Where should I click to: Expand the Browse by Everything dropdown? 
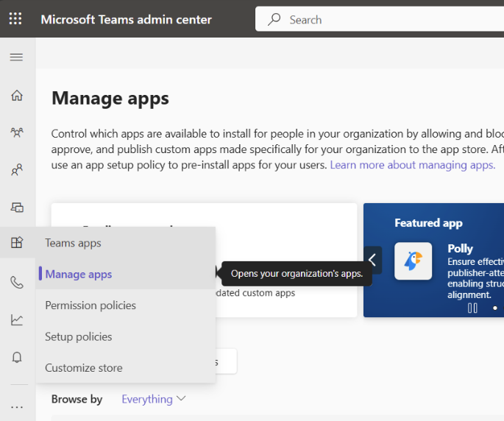coord(154,399)
